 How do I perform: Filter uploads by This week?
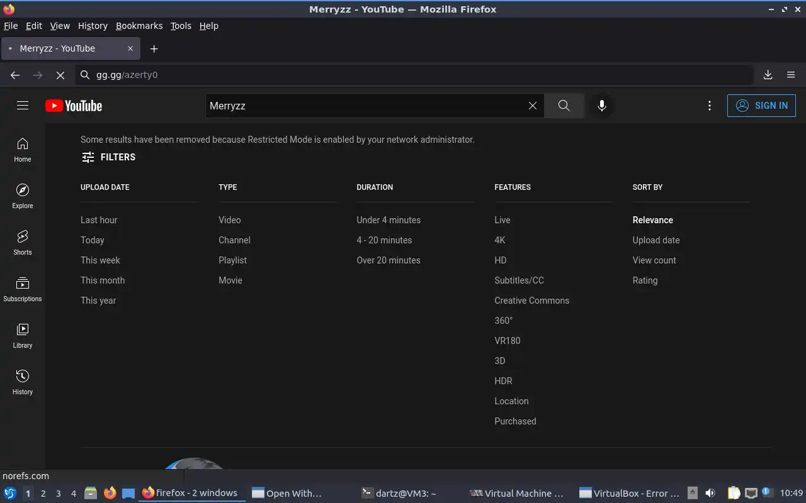tap(100, 260)
